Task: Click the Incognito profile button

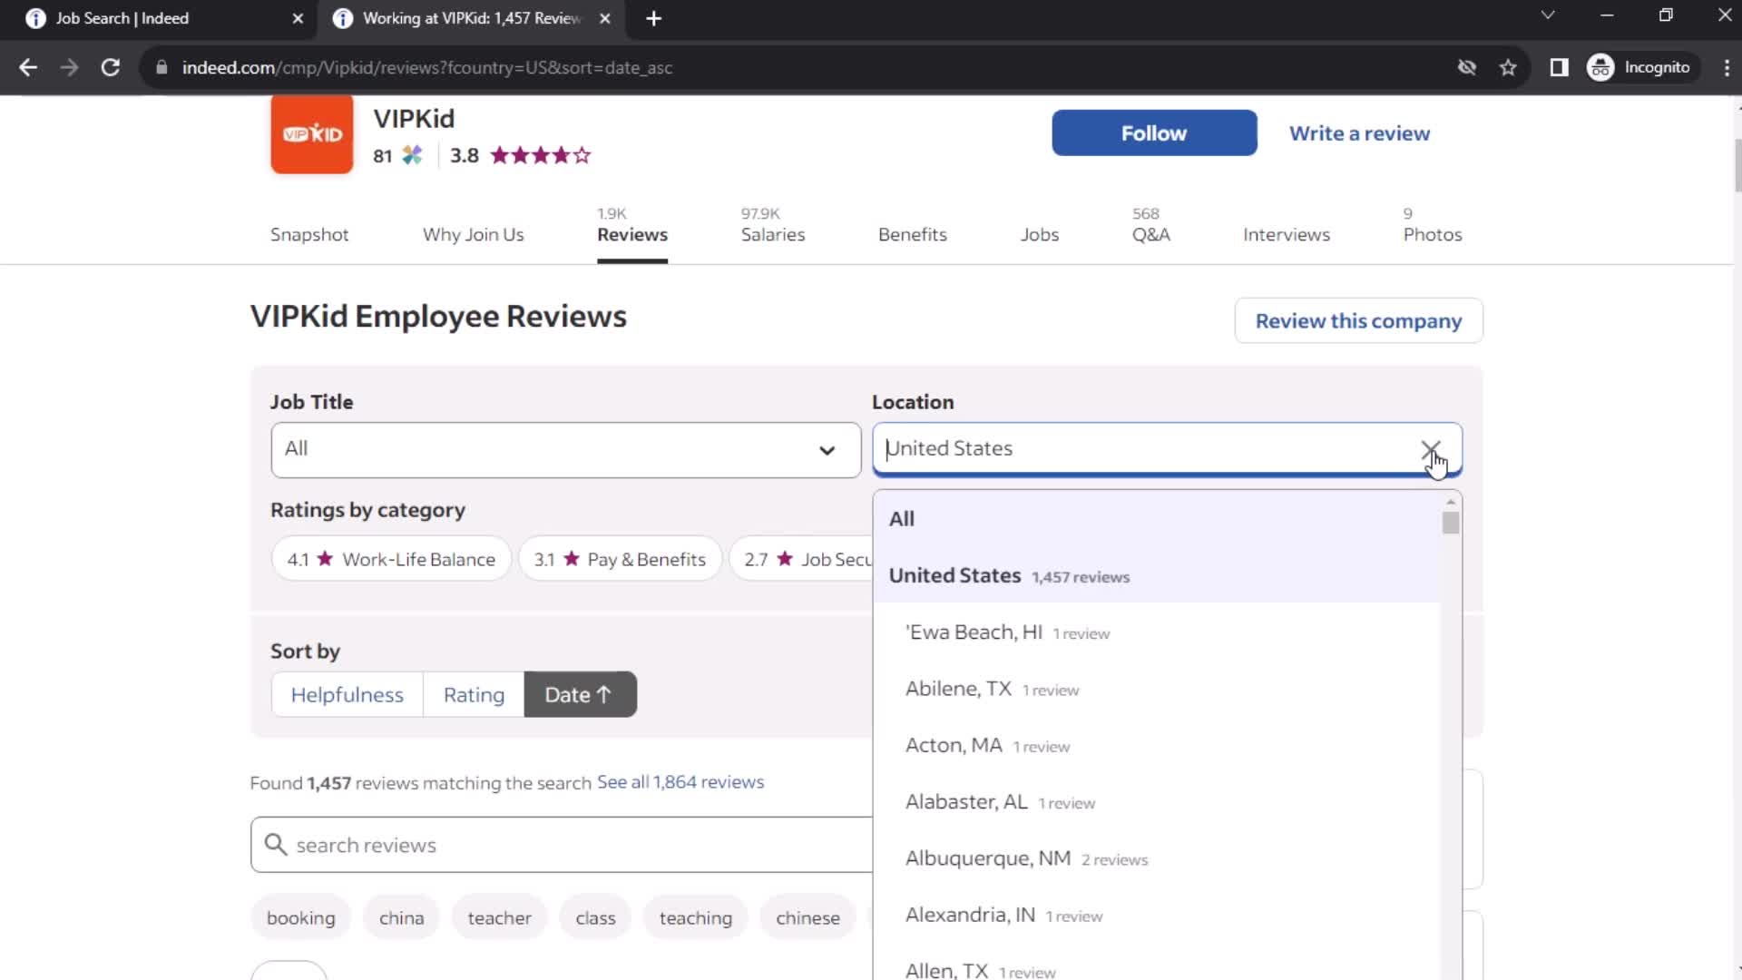Action: 1639,67
